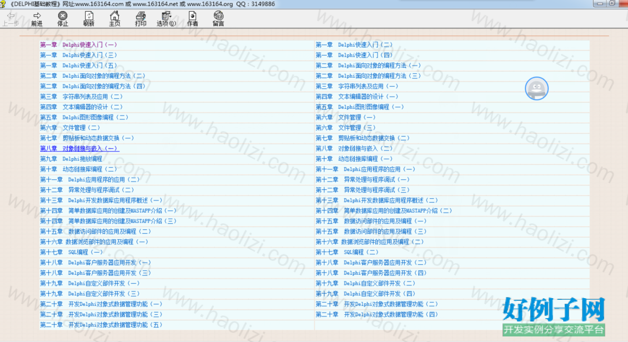Screen dimensions: 628x342
Task: Click the Back (上一步) toolbar icon
Action: [11, 19]
